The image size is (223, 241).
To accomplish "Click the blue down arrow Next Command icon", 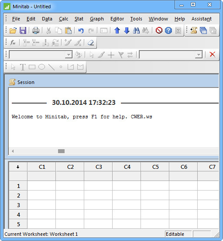I will pos(127,30).
